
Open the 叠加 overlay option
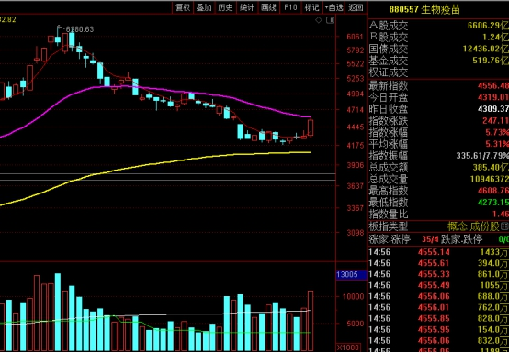pyautogui.click(x=204, y=7)
